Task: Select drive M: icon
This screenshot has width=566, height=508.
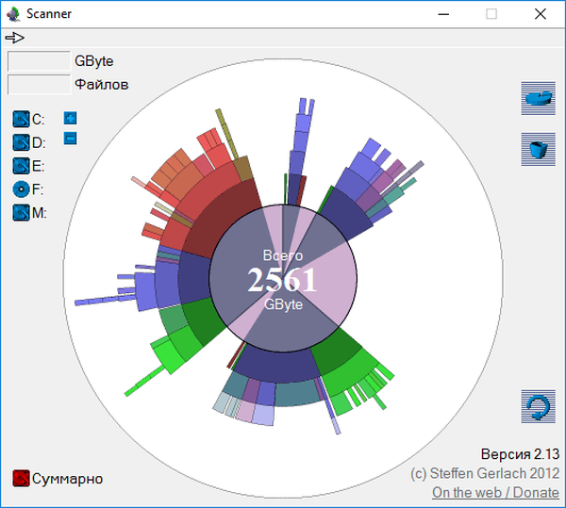Action: click(22, 213)
